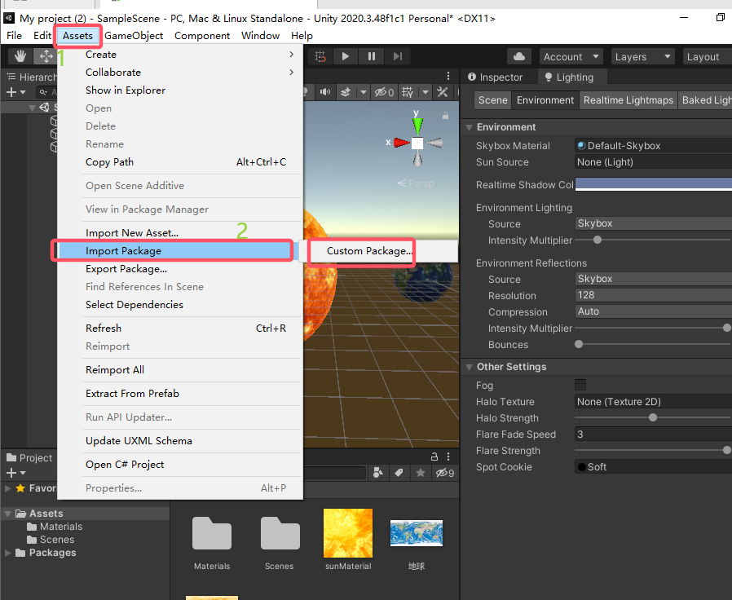
Task: Select the Environment lighting tab
Action: 545,100
